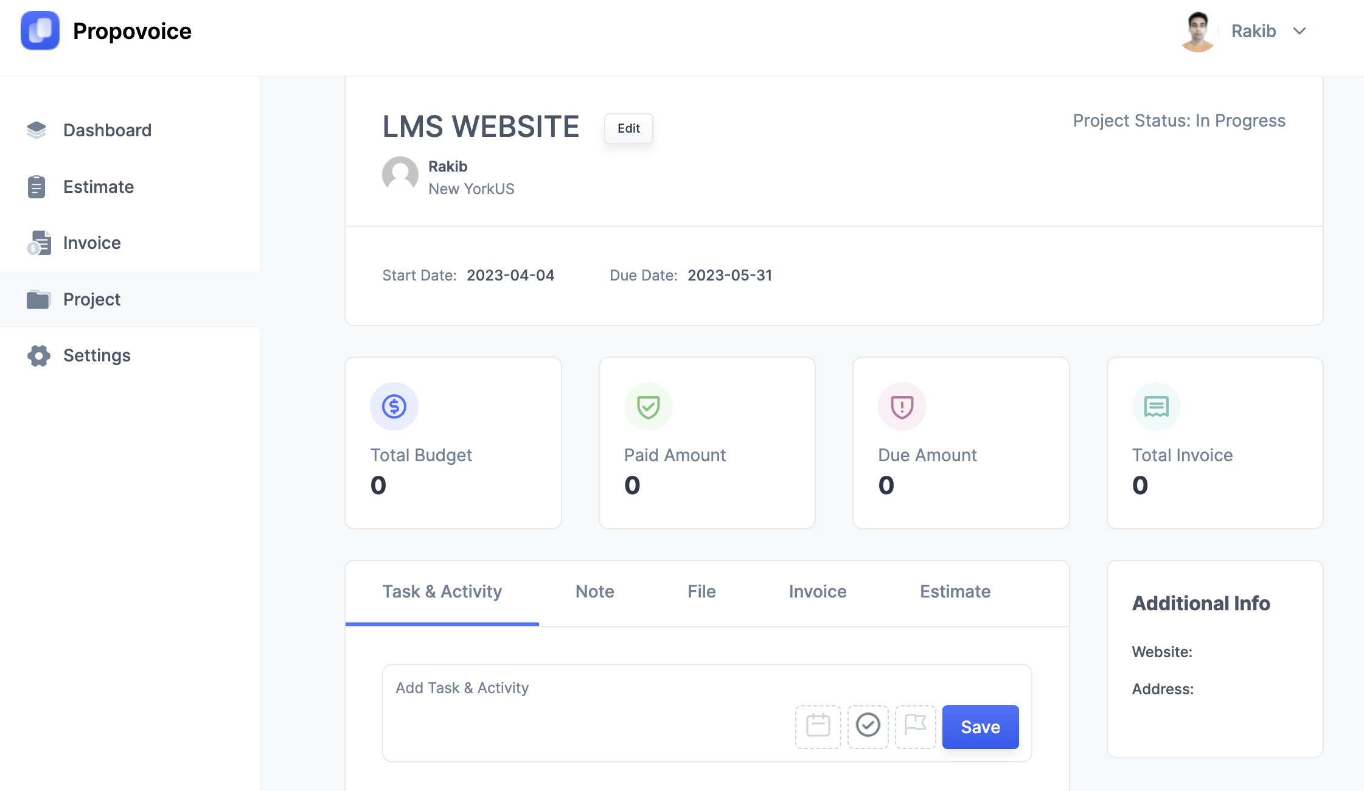This screenshot has width=1364, height=791.
Task: Click the Rakib profile photo in header
Action: [x=1197, y=31]
